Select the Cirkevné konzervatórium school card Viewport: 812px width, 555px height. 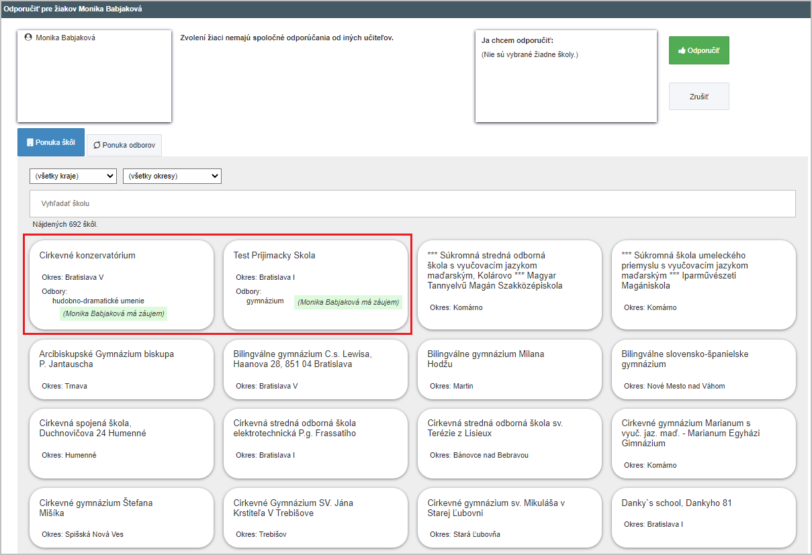122,285
